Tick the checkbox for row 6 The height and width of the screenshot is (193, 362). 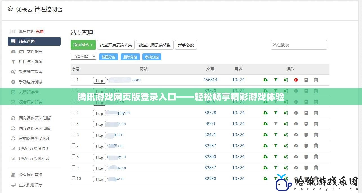point(73,134)
